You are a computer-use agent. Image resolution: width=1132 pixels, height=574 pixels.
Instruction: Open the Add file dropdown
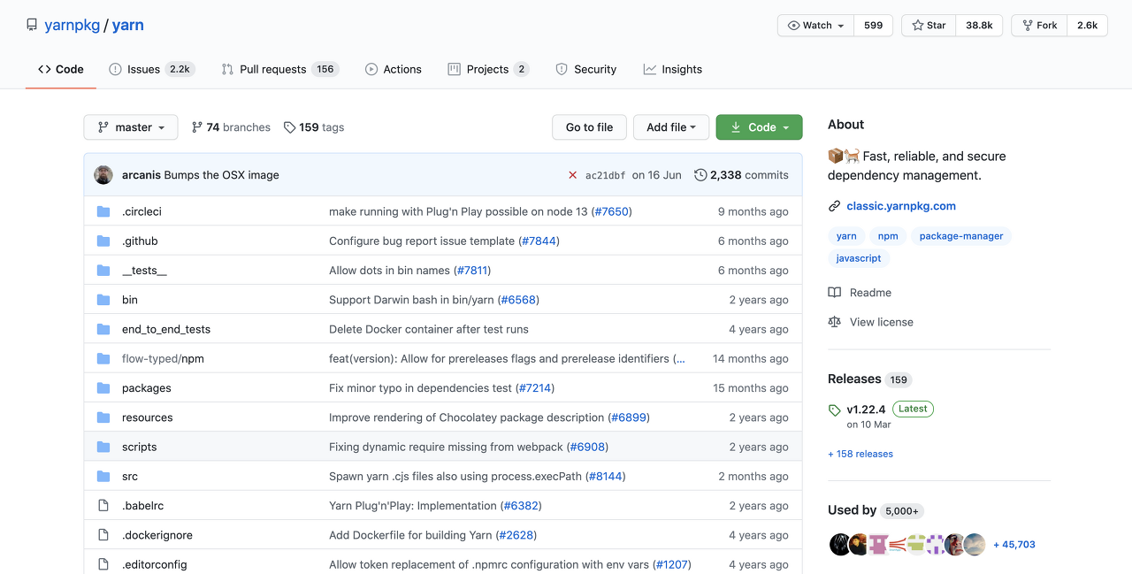671,127
